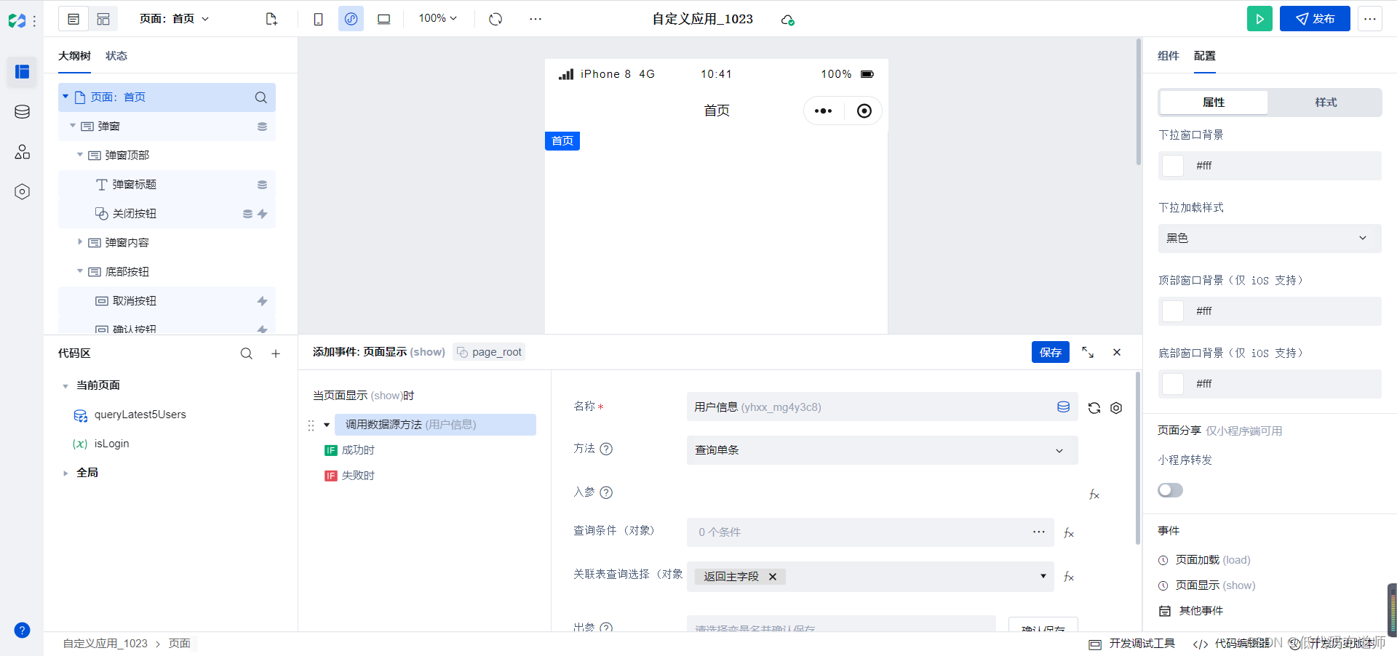Pick 底部窗口背景 color swatch
1397x656 pixels.
tap(1173, 384)
